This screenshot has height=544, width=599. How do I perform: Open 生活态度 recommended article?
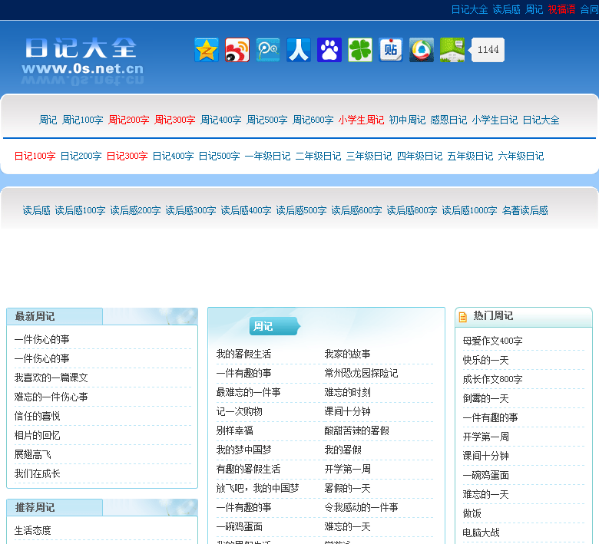[32, 531]
